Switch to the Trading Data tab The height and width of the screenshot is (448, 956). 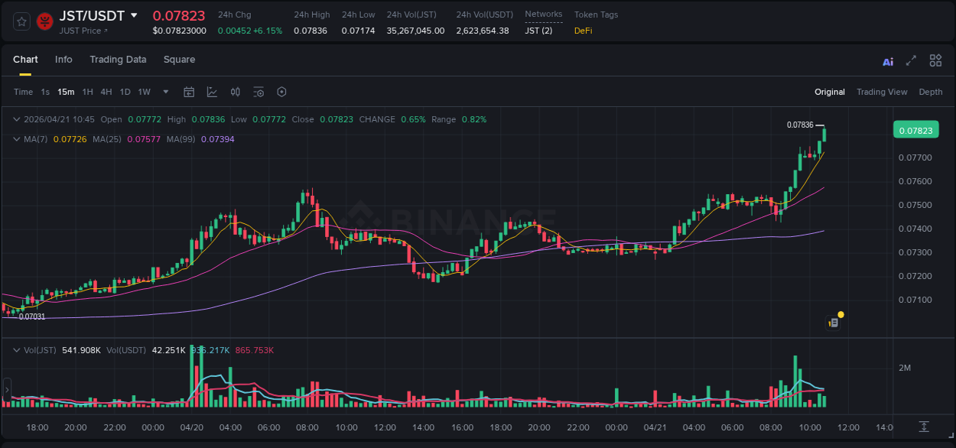[118, 60]
